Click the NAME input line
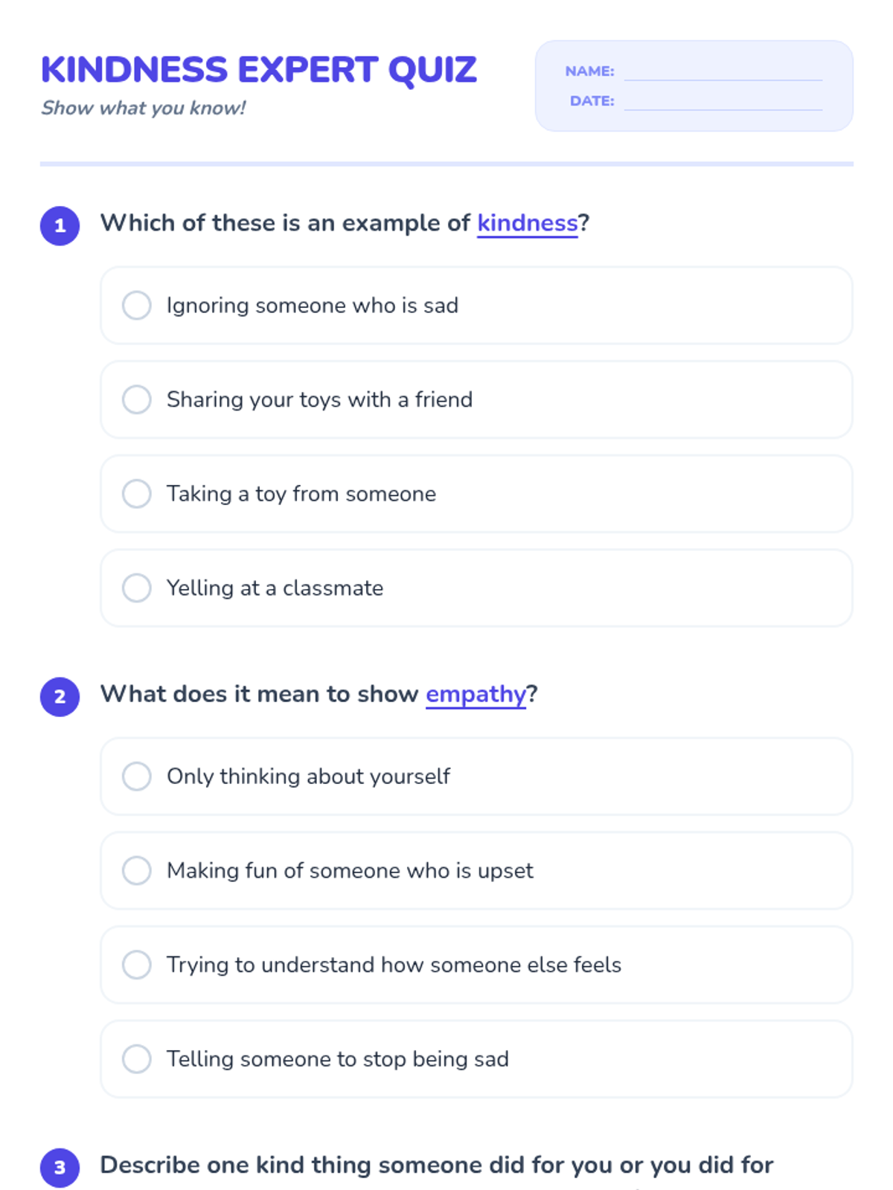 tap(723, 71)
